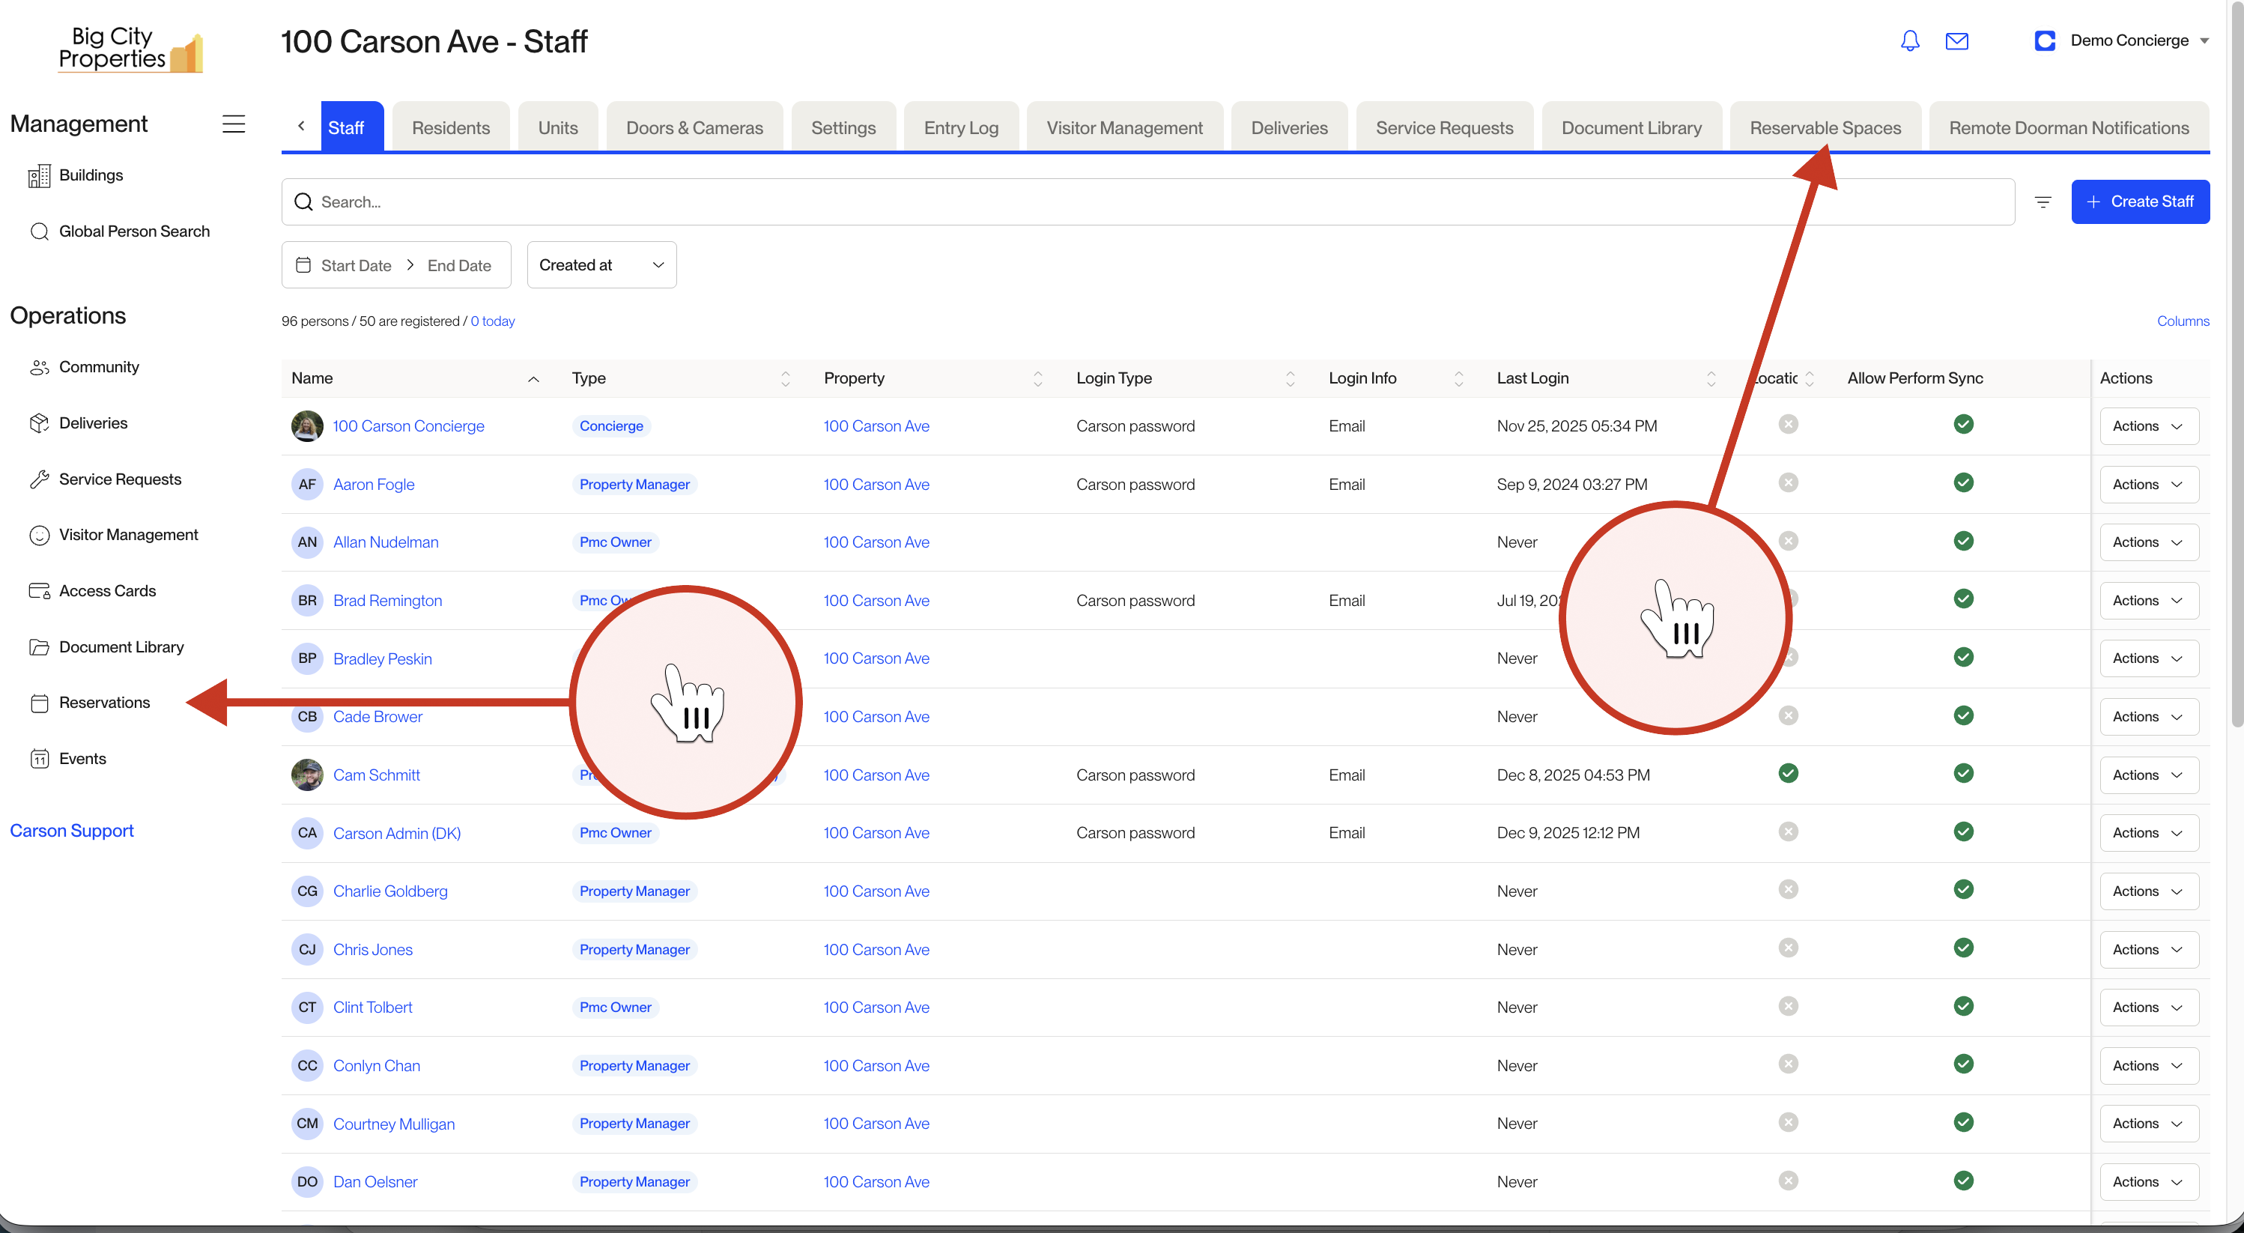
Task: Open Demo Concierge account menu
Action: (x=2128, y=41)
